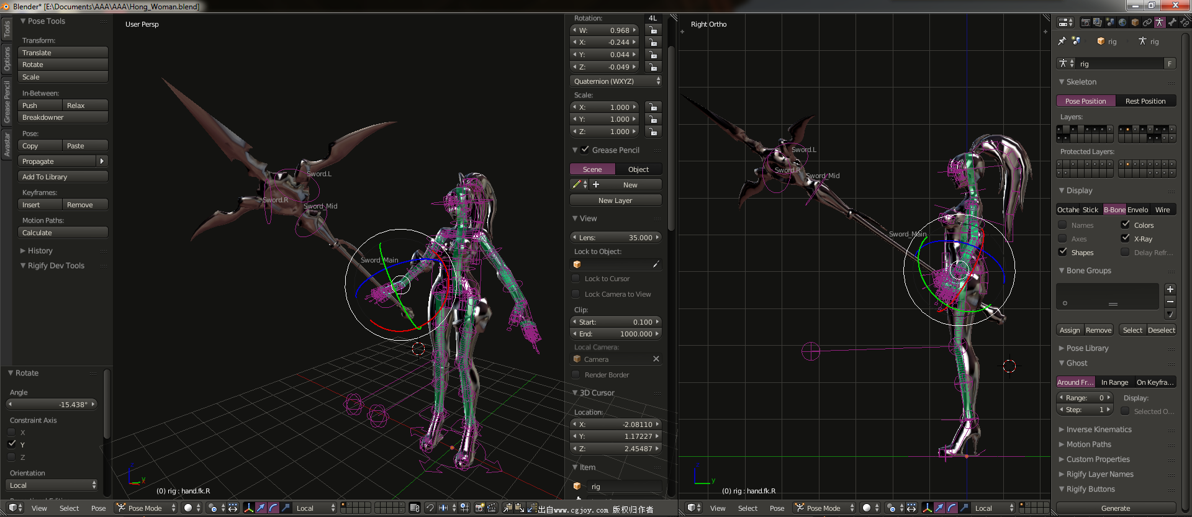The height and width of the screenshot is (517, 1192).
Task: Toggle the Grease Pencil checkbox
Action: pos(585,150)
